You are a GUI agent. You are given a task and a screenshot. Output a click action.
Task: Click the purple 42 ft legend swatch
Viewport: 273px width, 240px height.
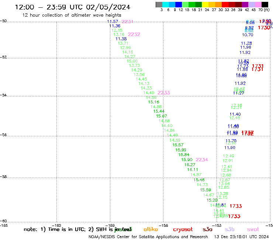[245, 4]
